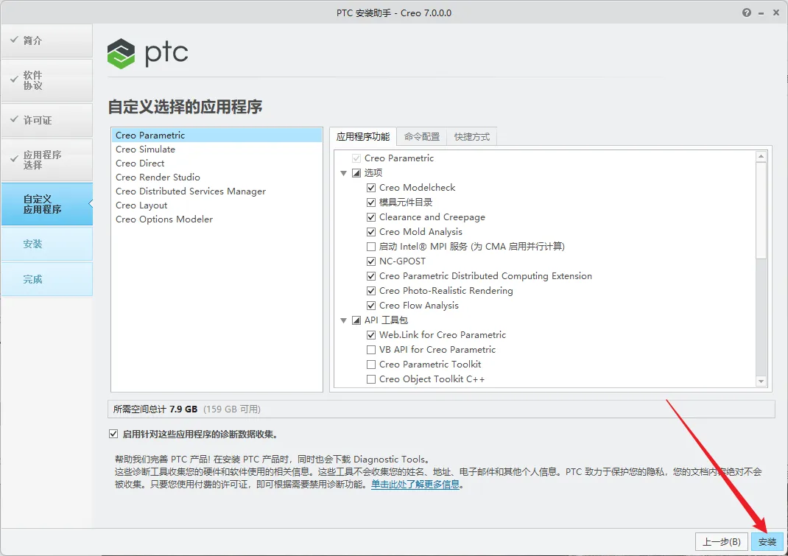Select Creo Parametric in application list

point(217,136)
